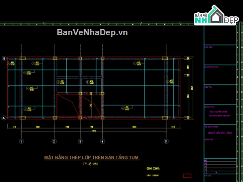Select the mid-span yellow column on axis 4
This screenshot has height=182, width=243.
pyautogui.click(x=102, y=93)
